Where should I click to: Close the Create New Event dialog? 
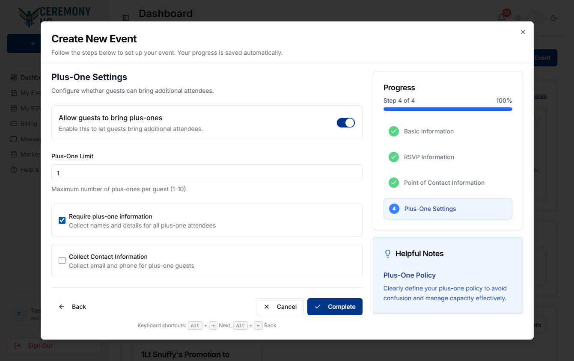[x=523, y=32]
